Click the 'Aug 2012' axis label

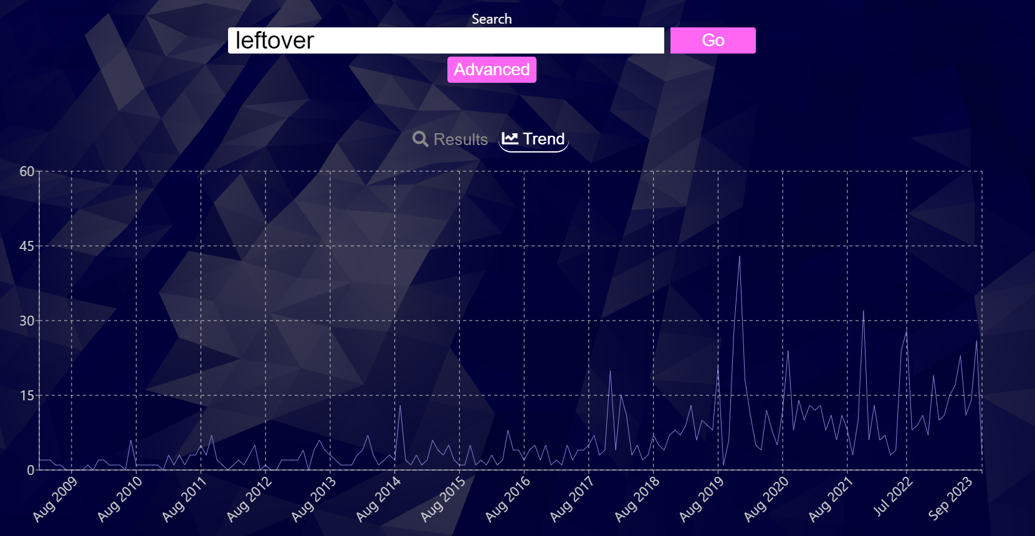249,499
